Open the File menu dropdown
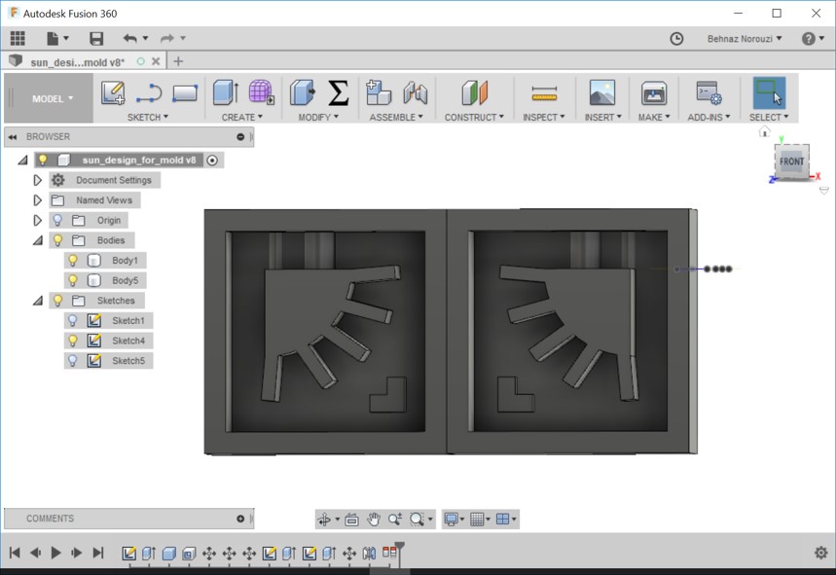The width and height of the screenshot is (836, 575). click(57, 38)
